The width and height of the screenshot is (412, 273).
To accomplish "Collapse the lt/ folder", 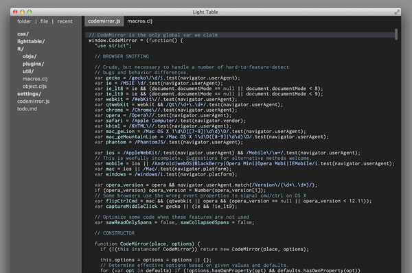I will click(20, 49).
